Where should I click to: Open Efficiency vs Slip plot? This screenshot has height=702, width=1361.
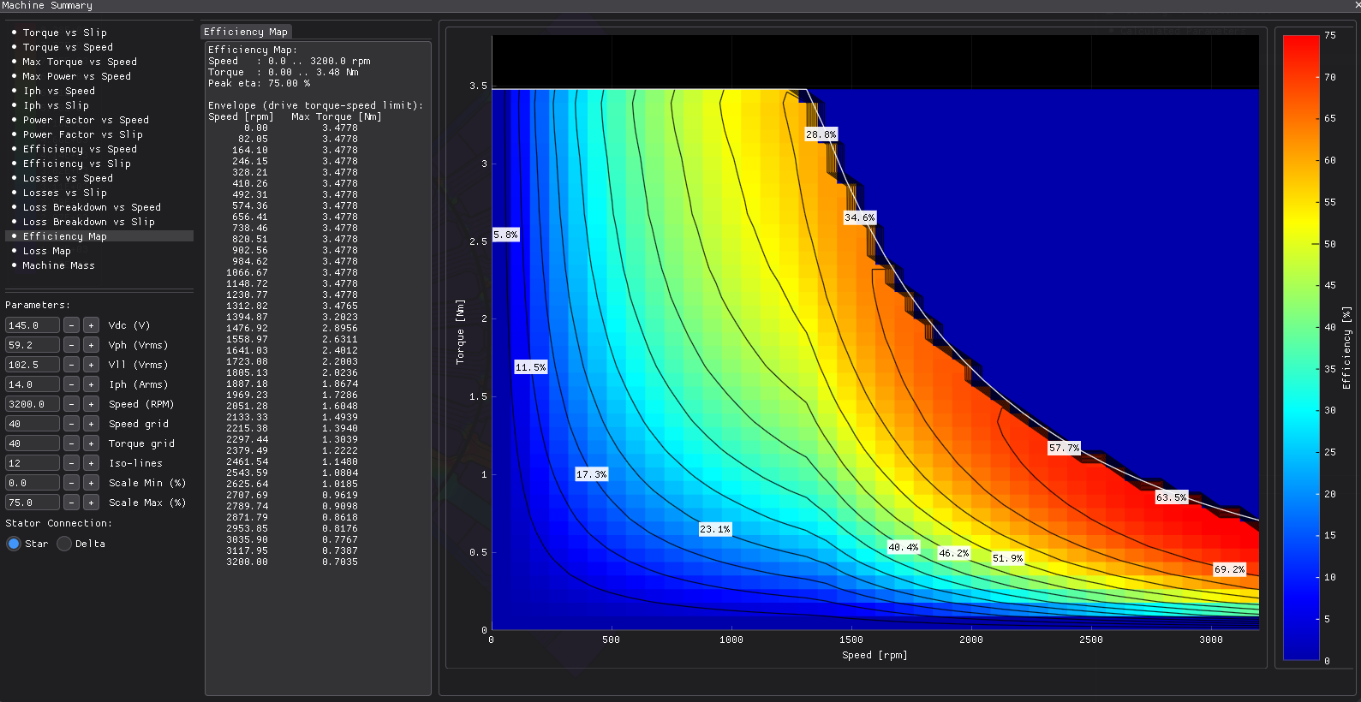pyautogui.click(x=99, y=164)
